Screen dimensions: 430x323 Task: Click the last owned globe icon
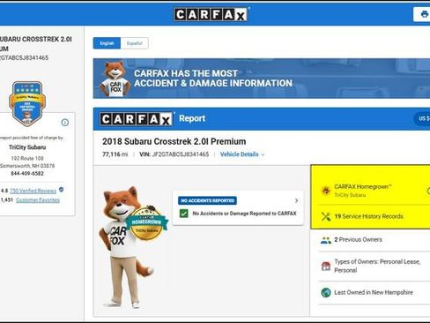[x=326, y=292]
